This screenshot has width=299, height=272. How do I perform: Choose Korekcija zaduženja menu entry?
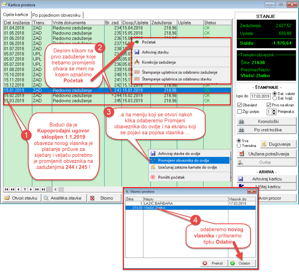(x=159, y=62)
